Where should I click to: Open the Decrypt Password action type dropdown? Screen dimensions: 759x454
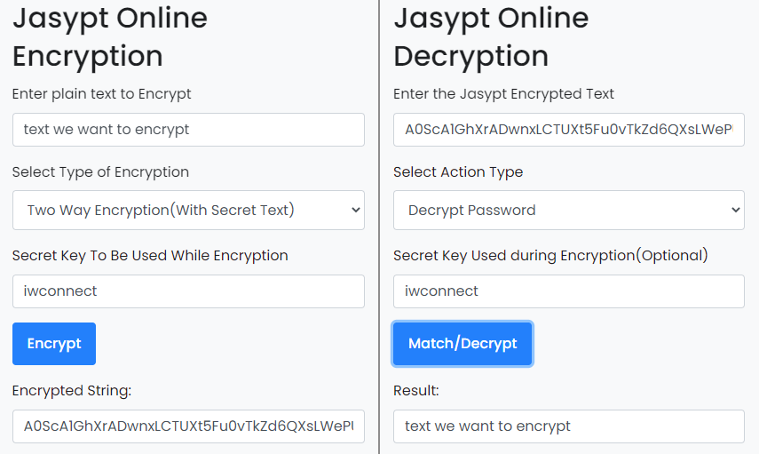569,210
